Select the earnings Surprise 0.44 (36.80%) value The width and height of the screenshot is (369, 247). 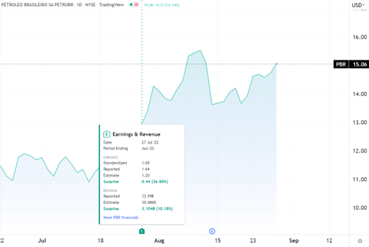pos(155,182)
